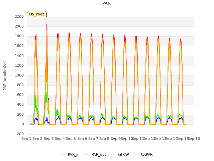Click the 1800 y-axis tick label
This screenshot has height=161, width=214.
[19, 36]
